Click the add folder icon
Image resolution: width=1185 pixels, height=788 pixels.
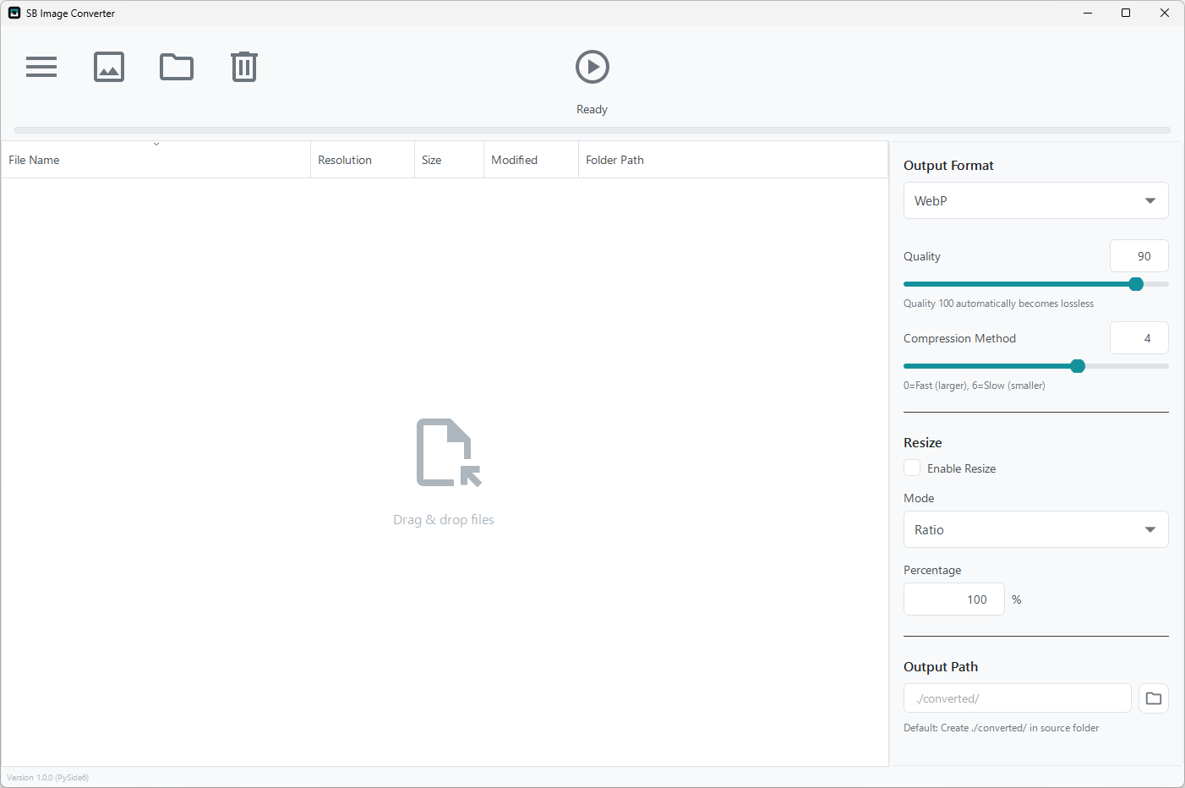[177, 67]
